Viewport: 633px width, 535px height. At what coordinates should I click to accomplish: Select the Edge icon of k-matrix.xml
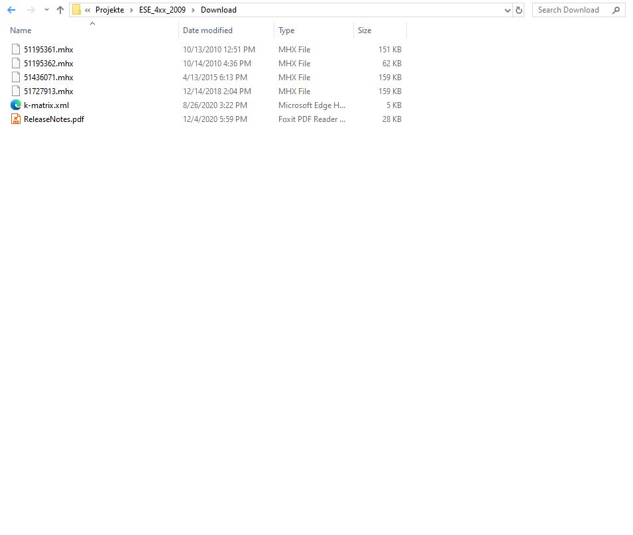(16, 105)
